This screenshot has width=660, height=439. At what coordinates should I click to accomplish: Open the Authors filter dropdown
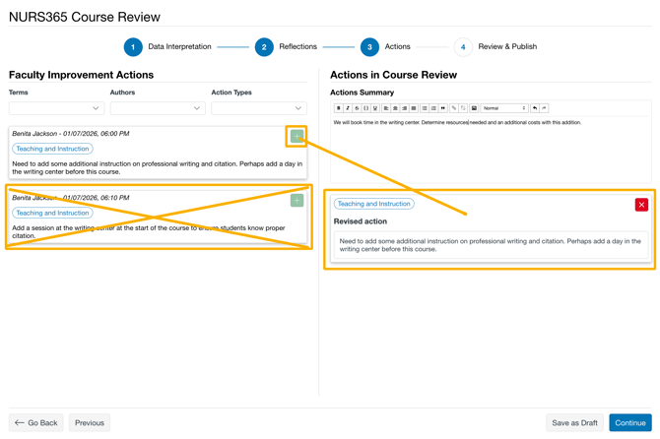point(158,108)
